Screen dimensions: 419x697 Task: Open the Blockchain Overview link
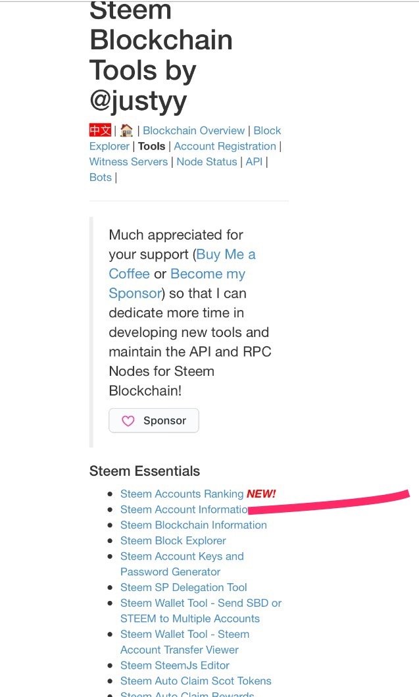coord(193,130)
